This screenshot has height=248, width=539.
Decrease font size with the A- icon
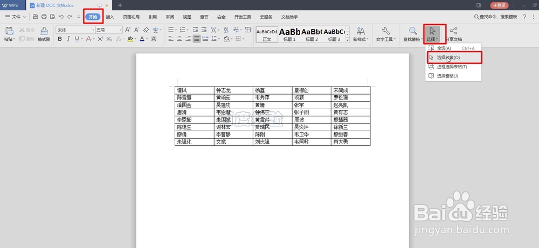[136, 30]
